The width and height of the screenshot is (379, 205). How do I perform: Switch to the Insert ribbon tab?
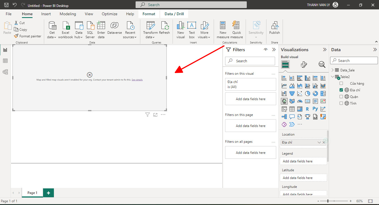[x=46, y=14]
